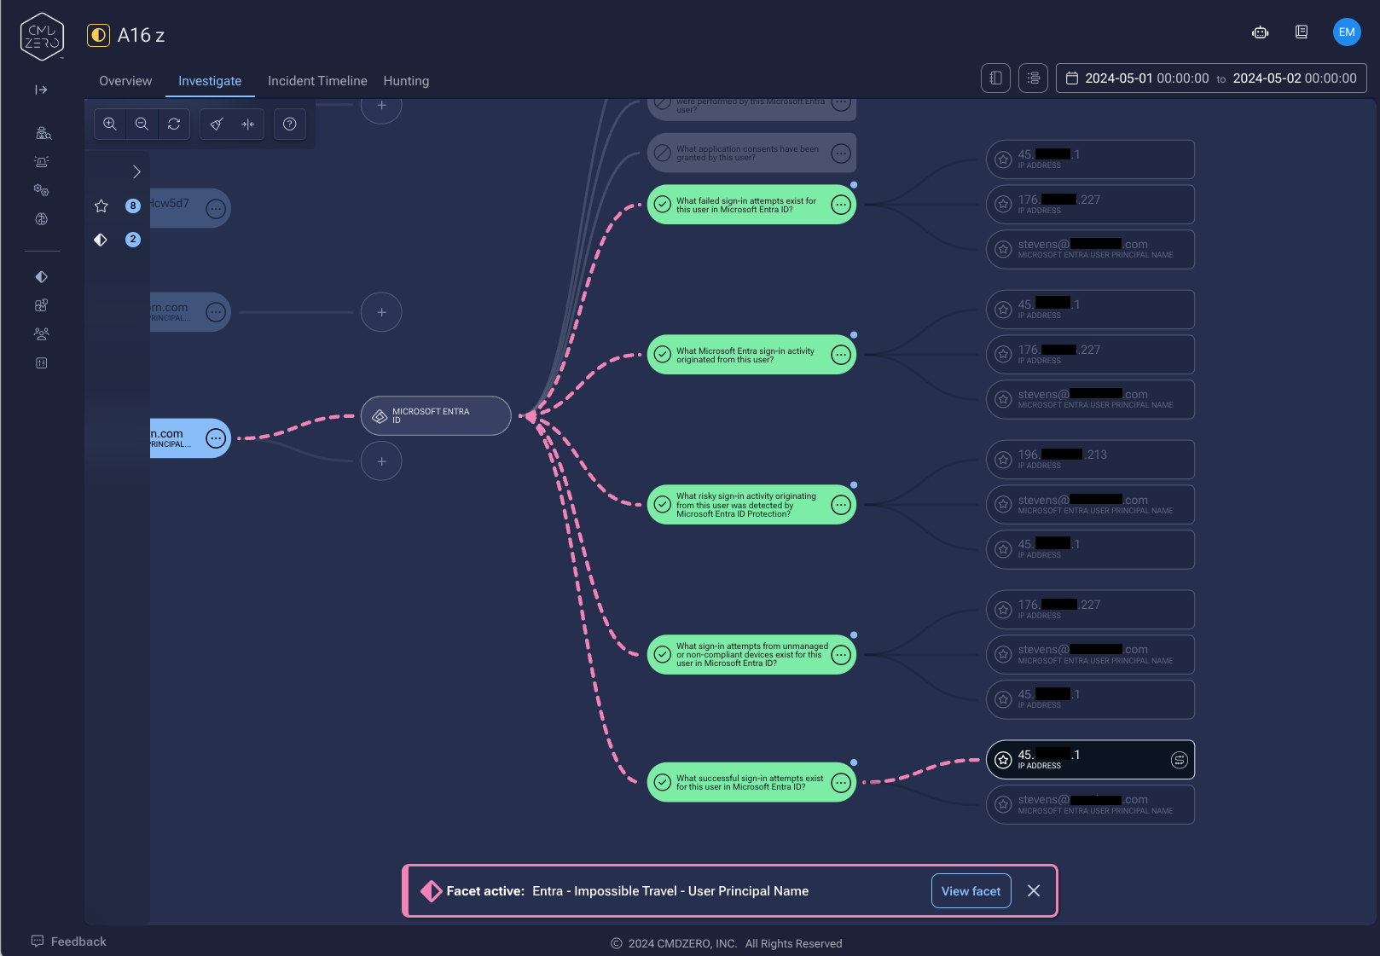Star the highlighted 45…1 IP address node

tap(1003, 760)
